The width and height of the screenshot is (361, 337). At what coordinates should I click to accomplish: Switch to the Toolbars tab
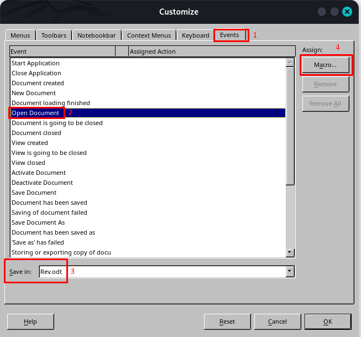pyautogui.click(x=54, y=35)
